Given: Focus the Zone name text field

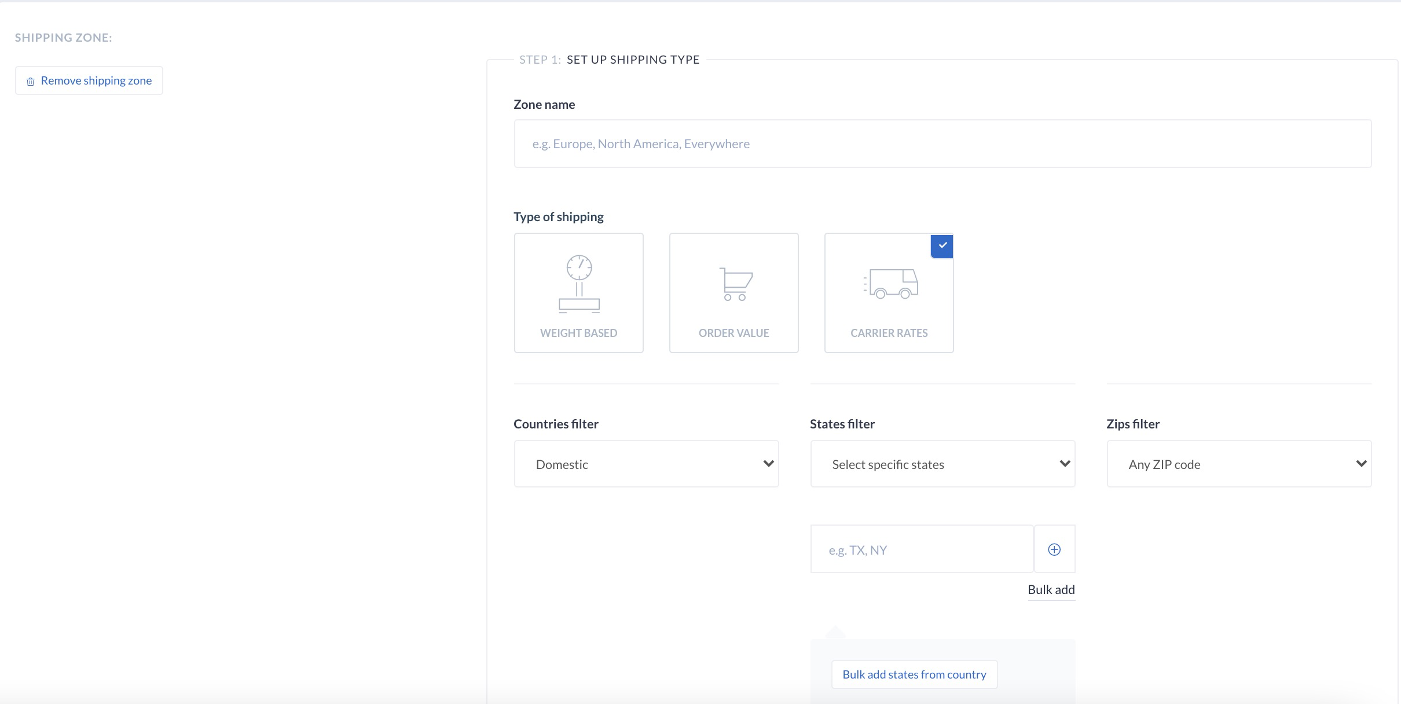Looking at the screenshot, I should (x=942, y=144).
